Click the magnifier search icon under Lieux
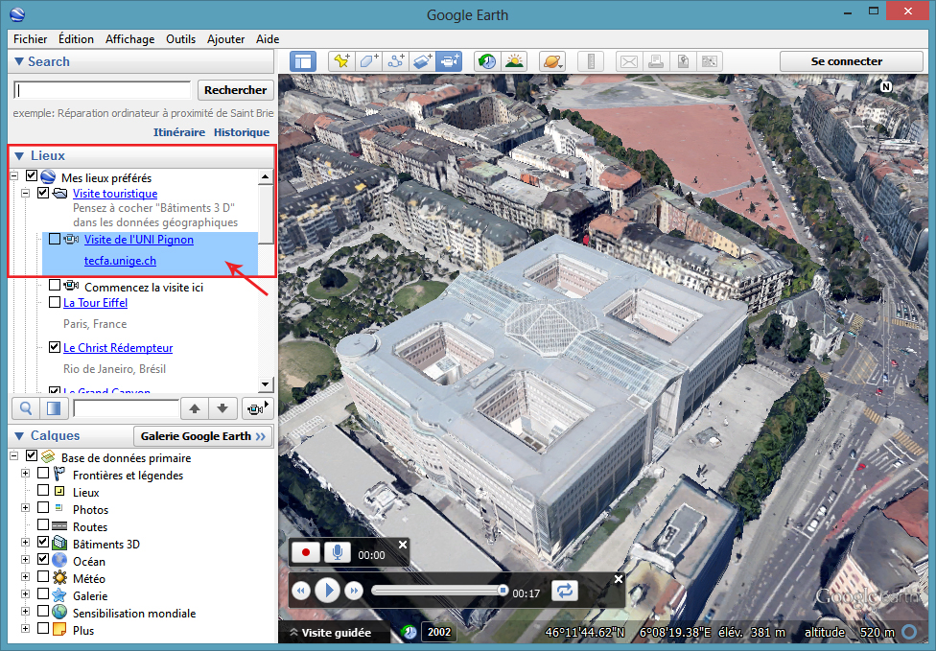 [26, 408]
